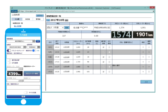Click the 4399 km odometer image on phone
The width and height of the screenshot is (168, 112).
[14, 74]
